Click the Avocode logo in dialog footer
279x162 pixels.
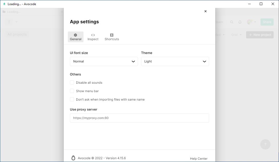tap(73, 158)
